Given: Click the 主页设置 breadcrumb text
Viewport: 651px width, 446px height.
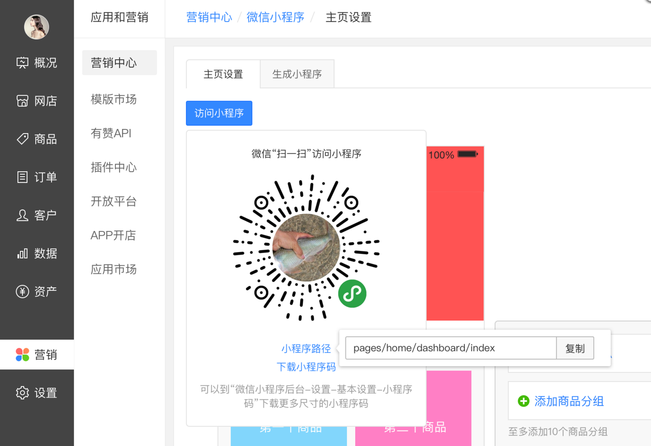Looking at the screenshot, I should [349, 17].
